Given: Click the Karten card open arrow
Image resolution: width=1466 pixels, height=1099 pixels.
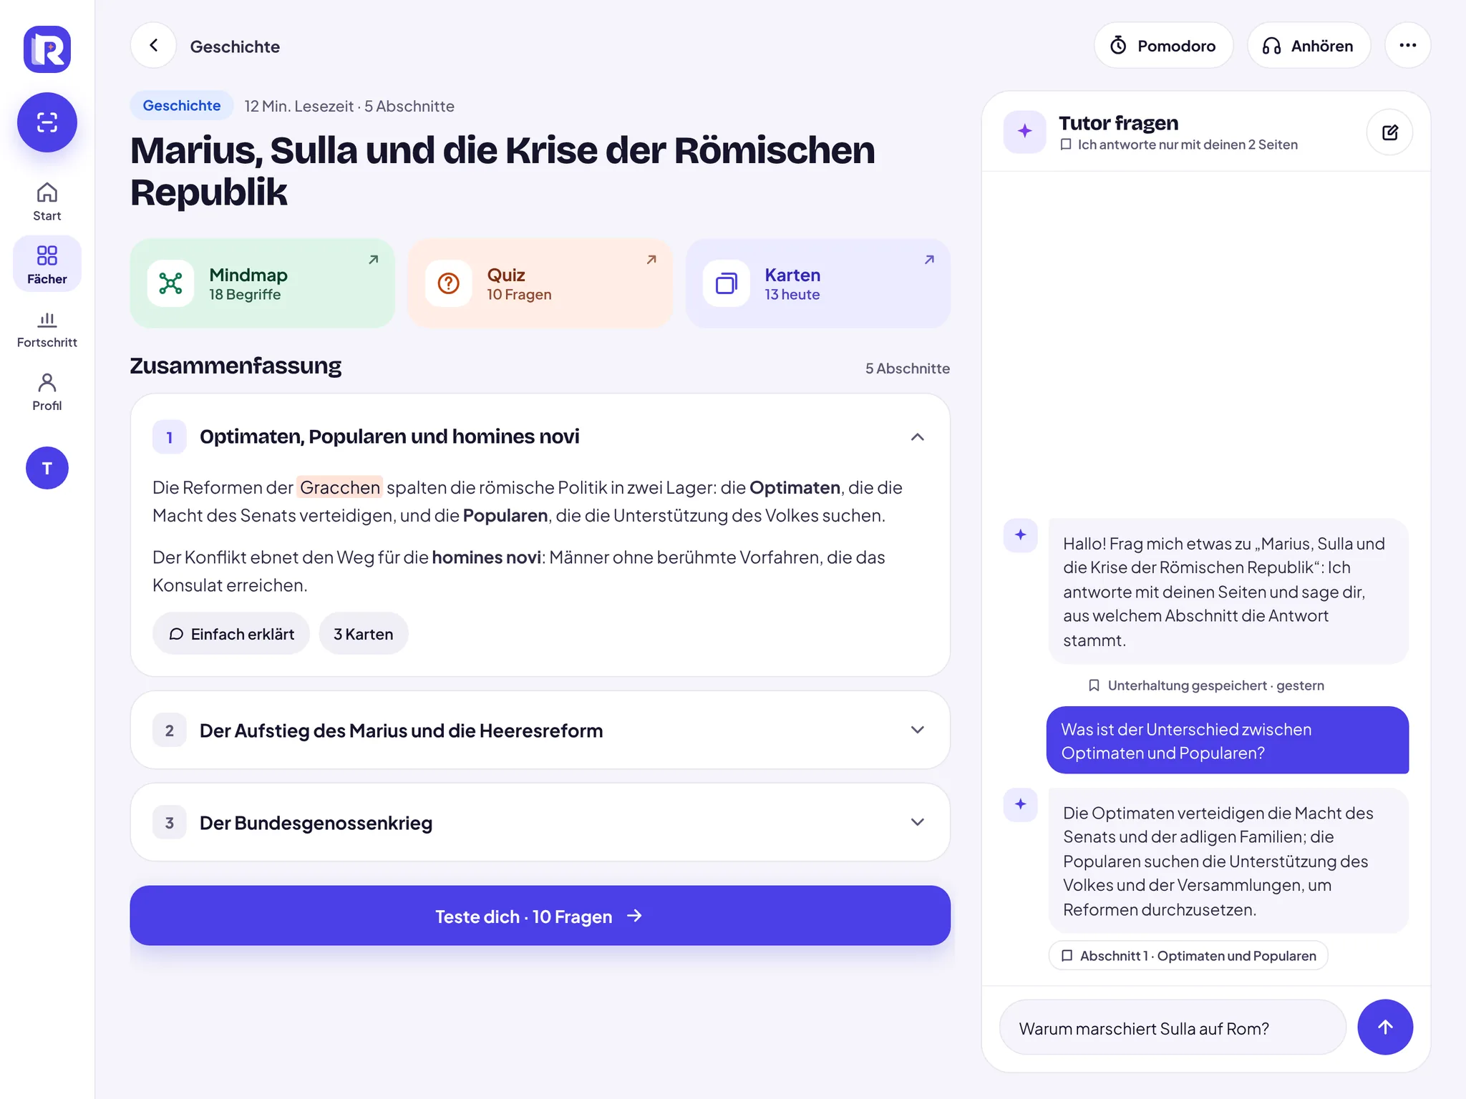Looking at the screenshot, I should point(928,260).
